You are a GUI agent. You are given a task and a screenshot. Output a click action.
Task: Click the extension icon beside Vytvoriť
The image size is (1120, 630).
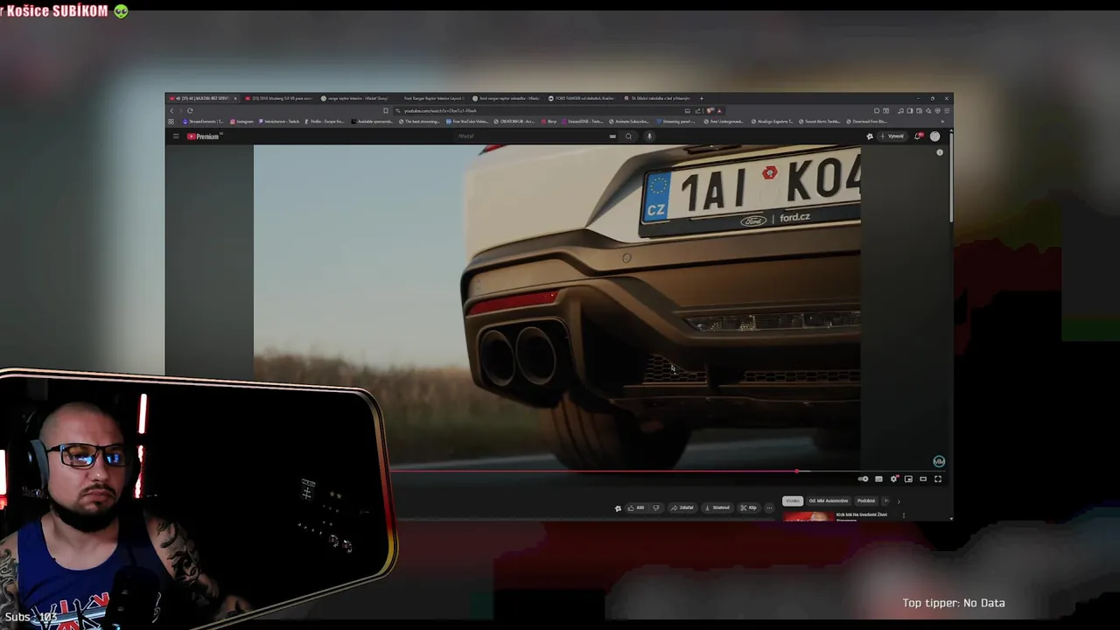tap(870, 136)
